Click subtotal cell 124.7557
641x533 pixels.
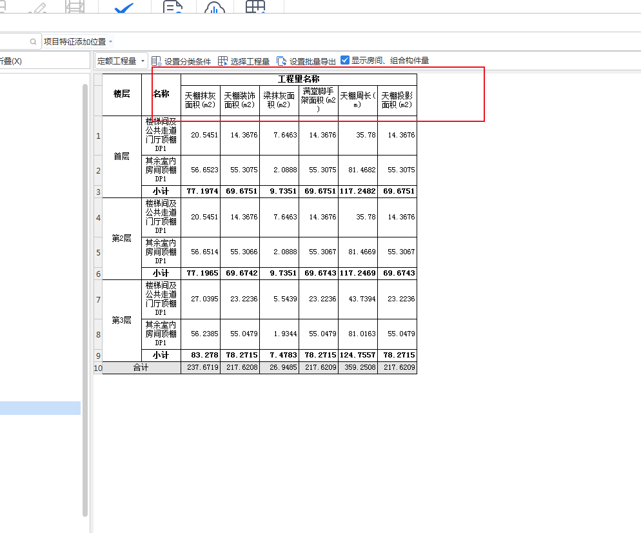point(358,355)
